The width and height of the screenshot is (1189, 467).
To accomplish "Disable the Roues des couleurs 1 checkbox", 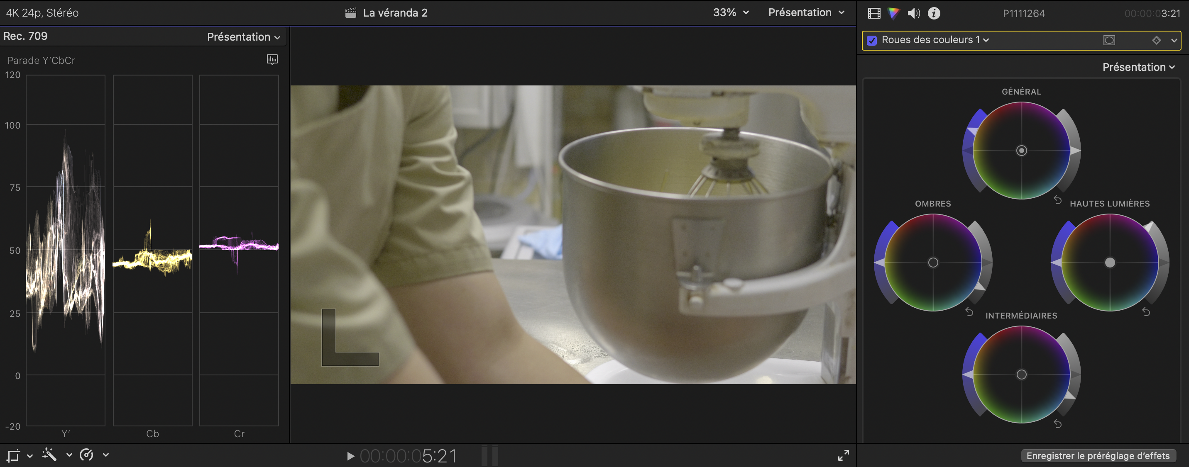I will (x=872, y=41).
